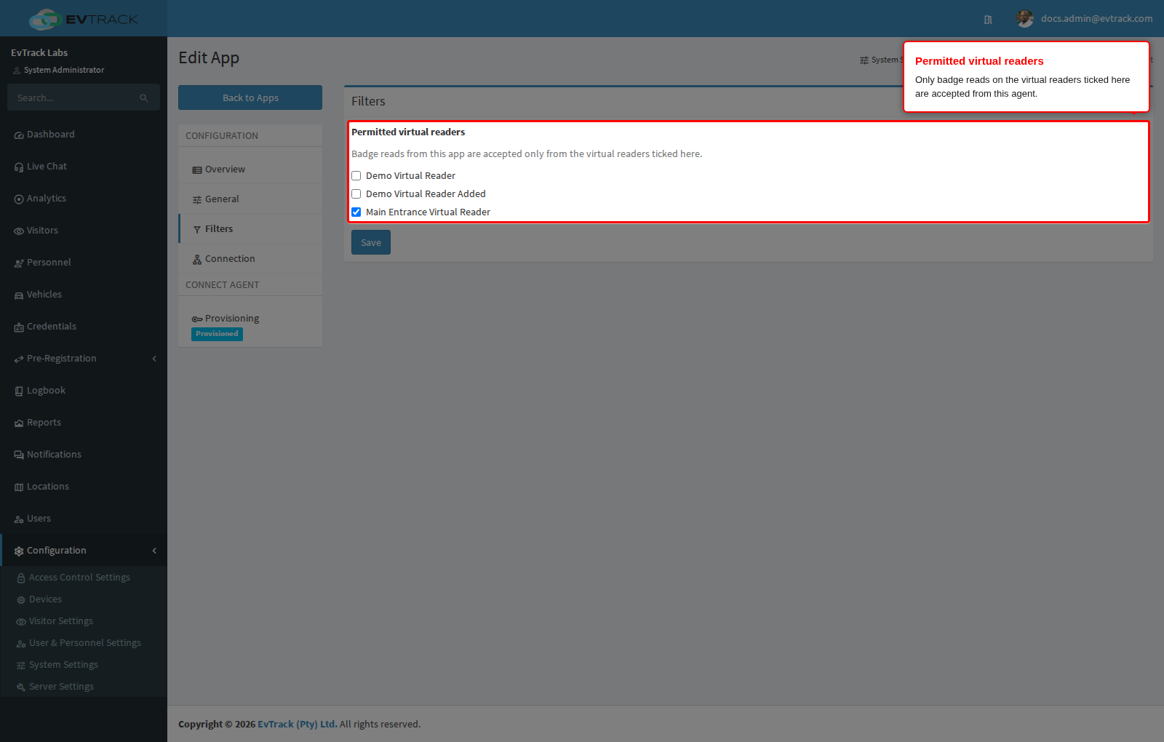Screen dimensions: 1164x742
Task: Switch to the General tab
Action: click(x=250, y=199)
